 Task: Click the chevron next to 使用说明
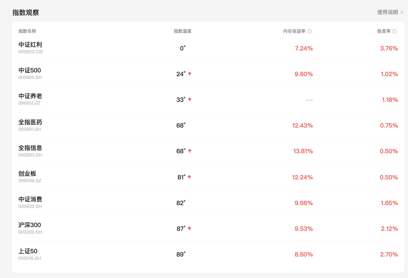coord(402,12)
